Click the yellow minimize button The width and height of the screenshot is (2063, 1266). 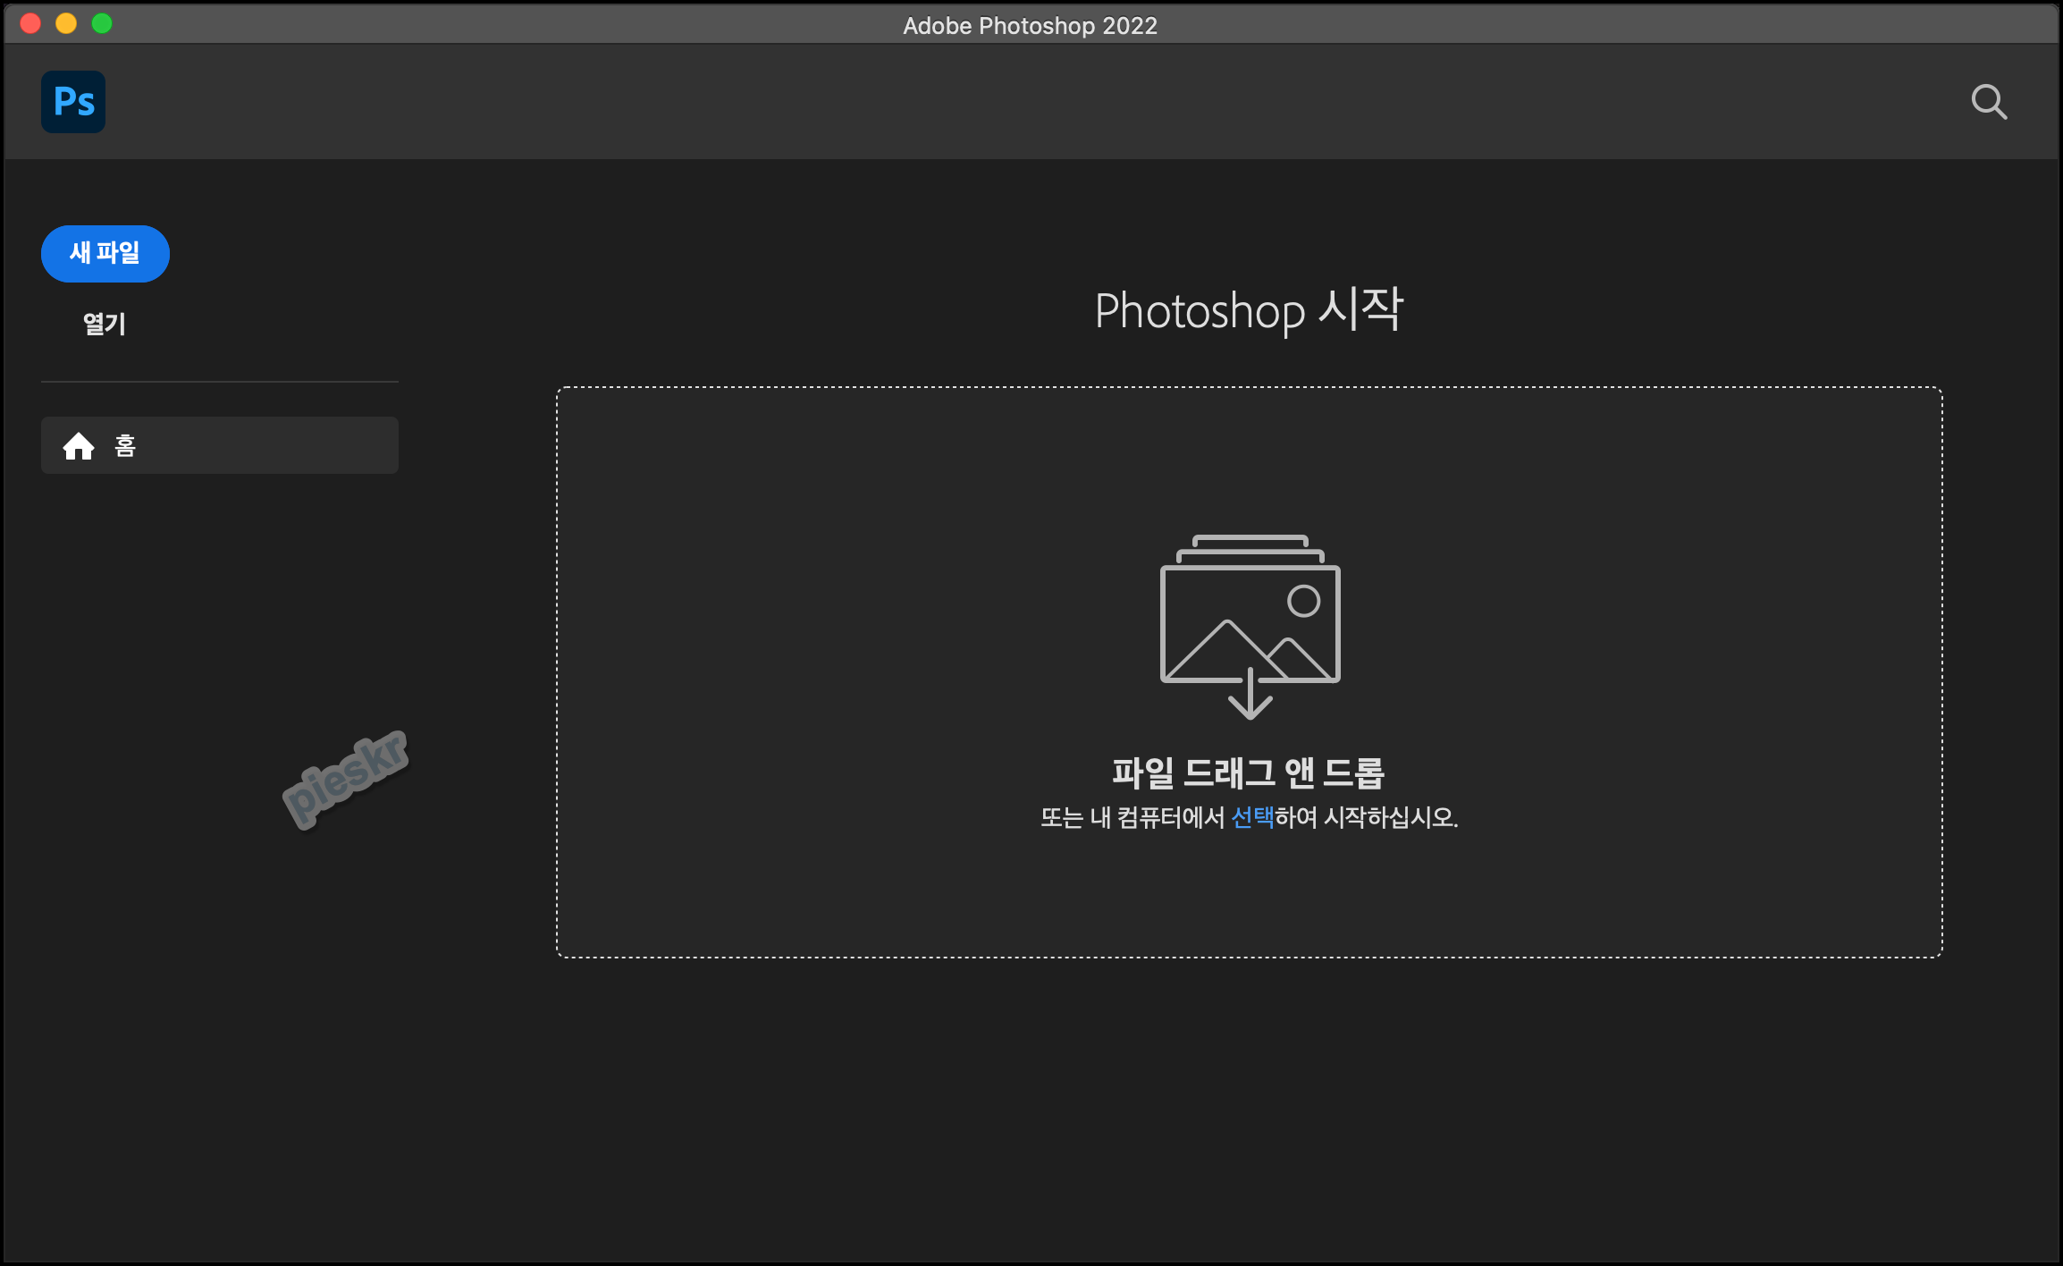pyautogui.click(x=65, y=24)
